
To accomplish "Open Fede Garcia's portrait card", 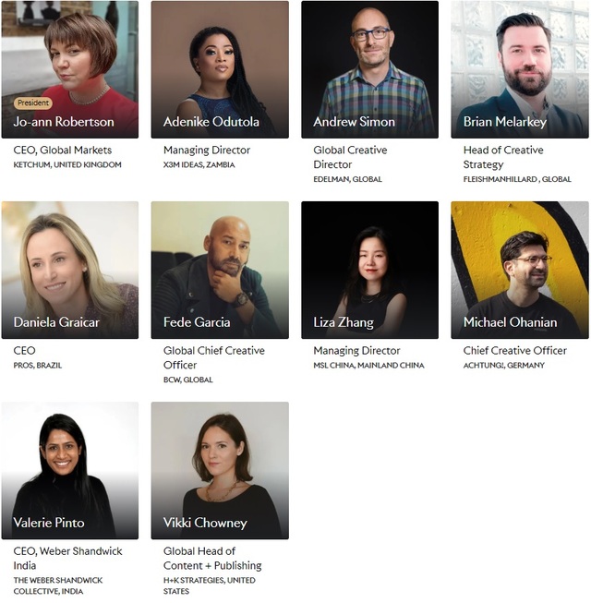I will tap(220, 270).
